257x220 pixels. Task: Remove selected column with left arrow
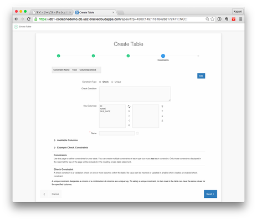click(129, 121)
